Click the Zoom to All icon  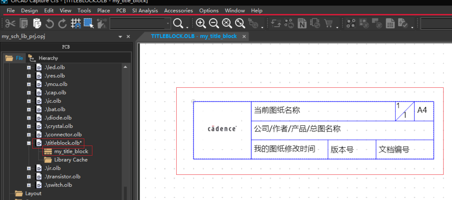[x=239, y=23]
